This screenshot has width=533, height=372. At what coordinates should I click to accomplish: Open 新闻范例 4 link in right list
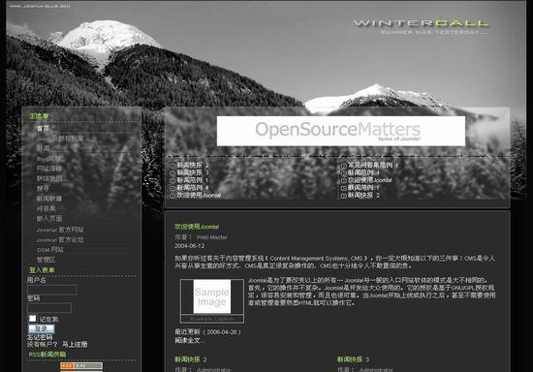click(x=363, y=172)
